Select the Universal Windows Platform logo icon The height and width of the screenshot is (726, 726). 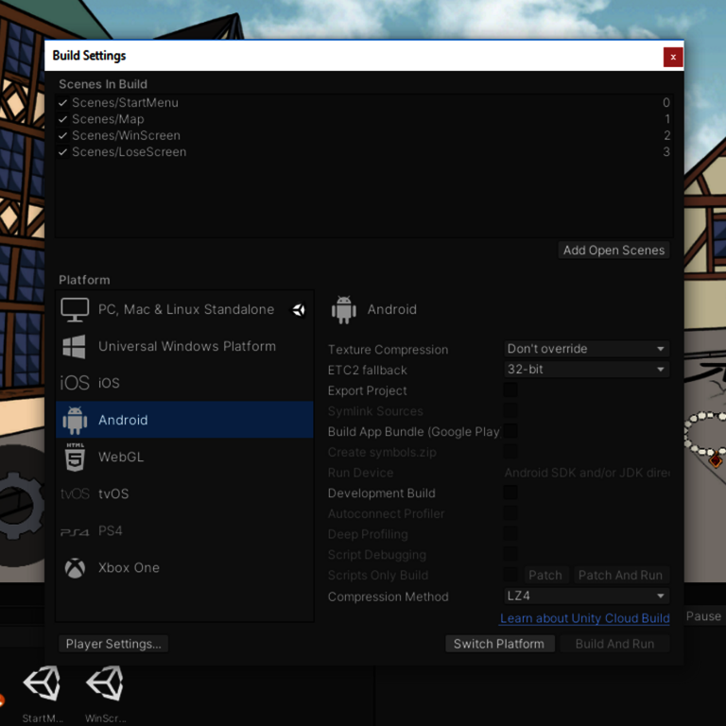point(74,346)
